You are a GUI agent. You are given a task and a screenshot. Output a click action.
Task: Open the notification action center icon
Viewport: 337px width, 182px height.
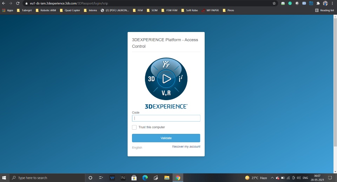point(330,178)
